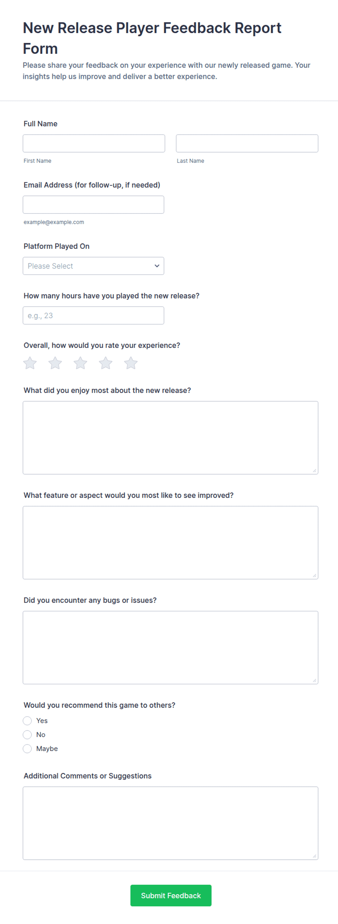Choose No for recommending the game

[x=27, y=735]
